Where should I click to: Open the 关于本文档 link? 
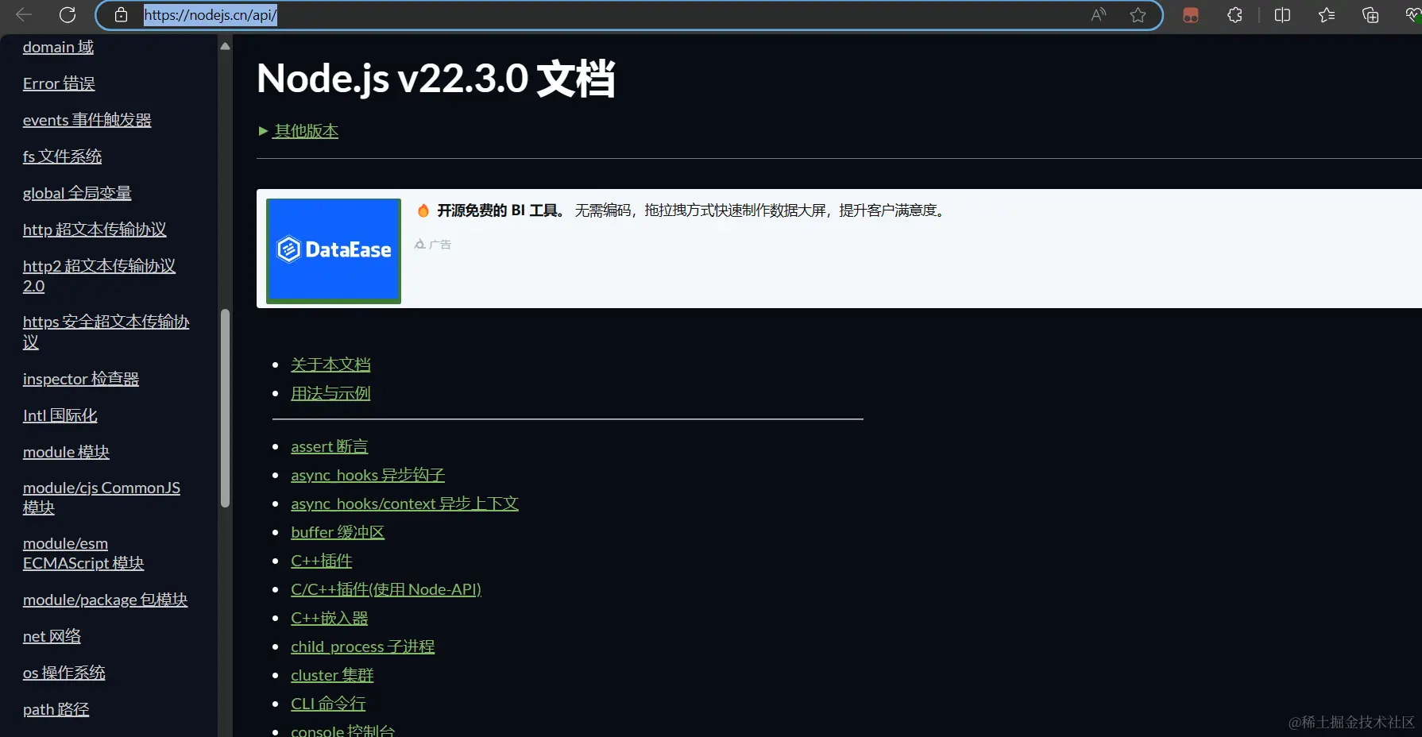coord(330,365)
